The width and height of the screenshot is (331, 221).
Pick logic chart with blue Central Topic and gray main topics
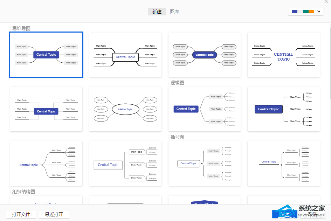click(205, 109)
